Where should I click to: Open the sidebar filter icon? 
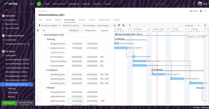(x=3, y=10)
